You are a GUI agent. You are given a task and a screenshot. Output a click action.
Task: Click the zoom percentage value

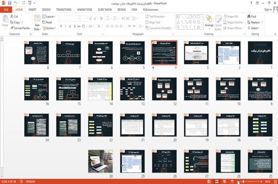tap(267, 182)
